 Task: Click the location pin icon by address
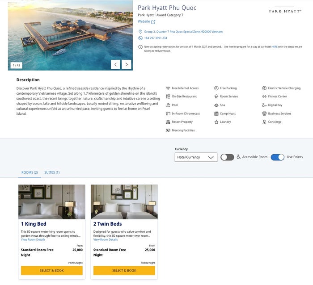pyautogui.click(x=140, y=32)
